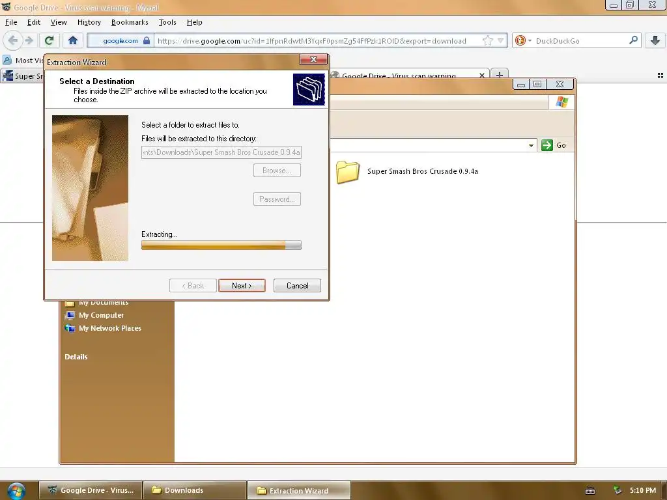Image resolution: width=667 pixels, height=500 pixels.
Task: Open the View menu
Action: tap(59, 22)
